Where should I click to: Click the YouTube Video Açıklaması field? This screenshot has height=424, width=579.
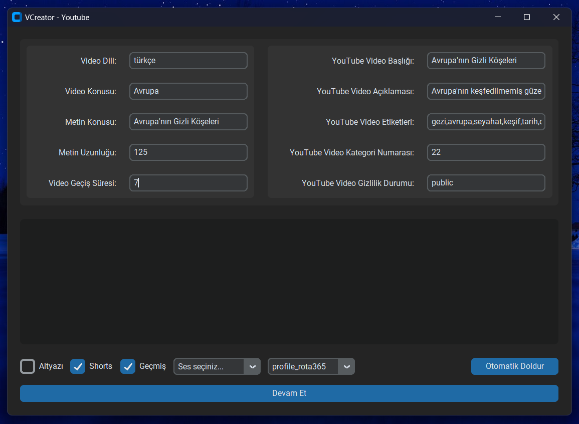click(x=486, y=91)
